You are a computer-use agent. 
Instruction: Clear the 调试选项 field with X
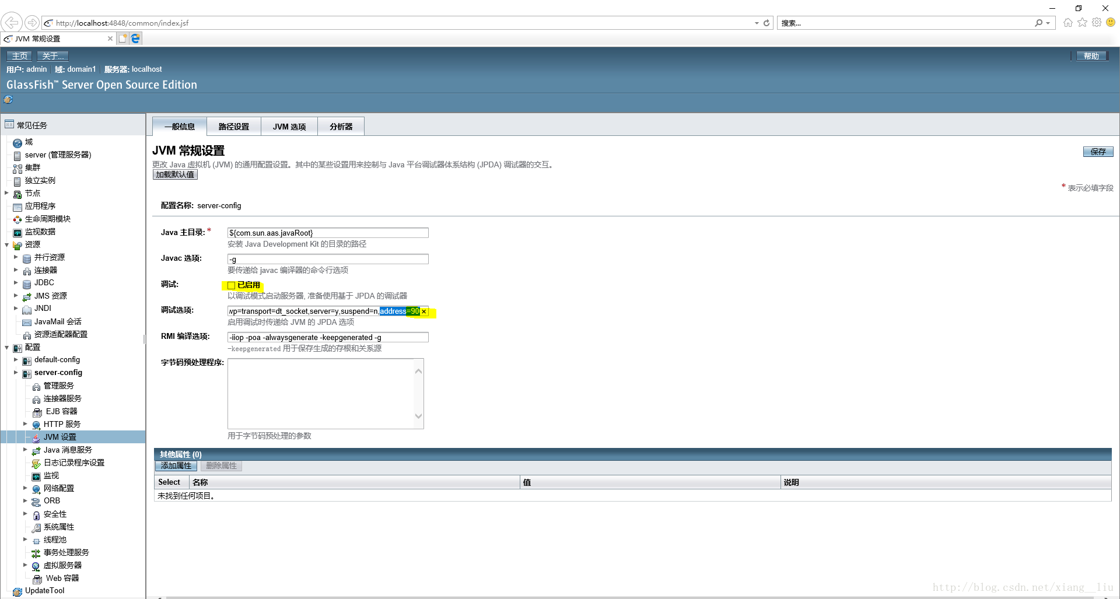pos(424,311)
